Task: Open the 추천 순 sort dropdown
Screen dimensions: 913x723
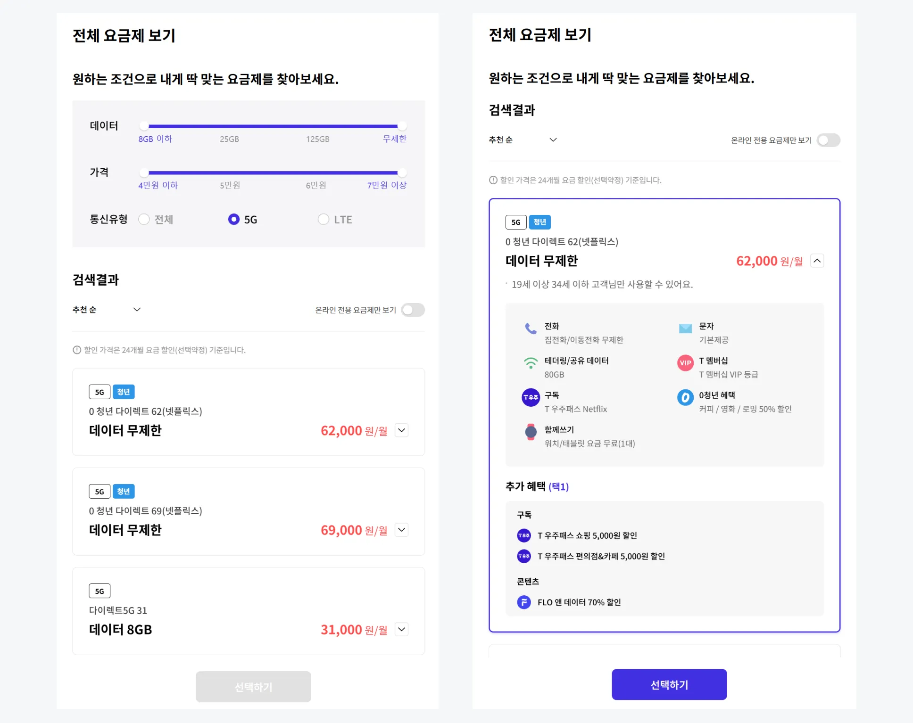Action: coord(108,310)
